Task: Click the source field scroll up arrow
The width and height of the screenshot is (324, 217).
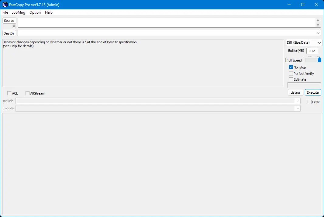Action: tap(318, 20)
